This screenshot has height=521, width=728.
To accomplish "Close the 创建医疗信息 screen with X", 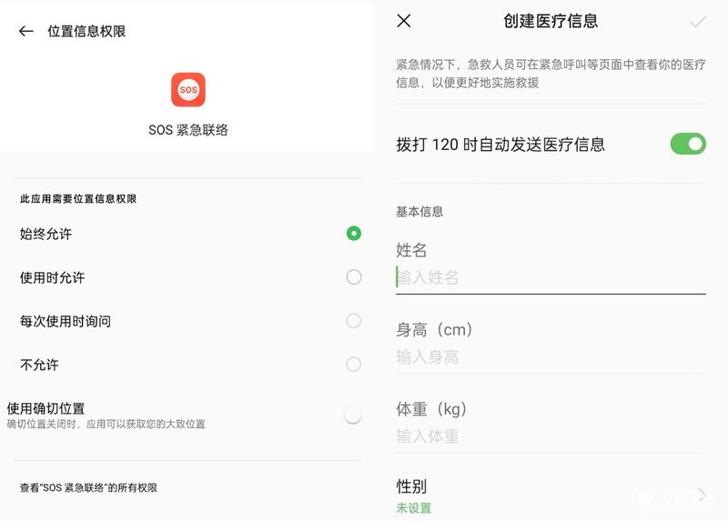I will click(404, 20).
